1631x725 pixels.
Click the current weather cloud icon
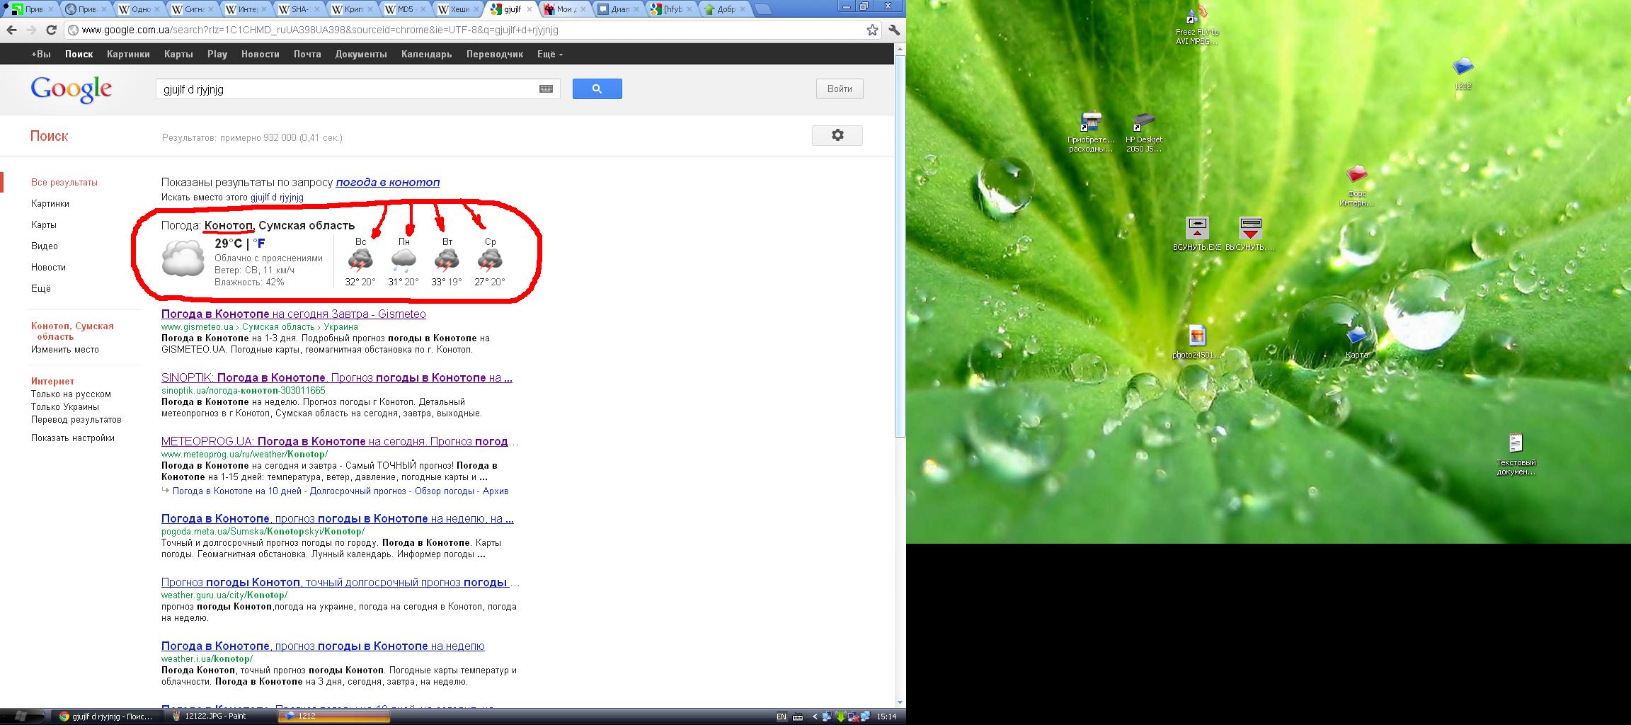tap(183, 258)
